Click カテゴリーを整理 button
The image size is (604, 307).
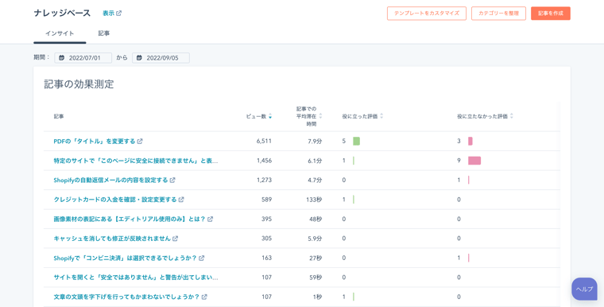pyautogui.click(x=498, y=13)
